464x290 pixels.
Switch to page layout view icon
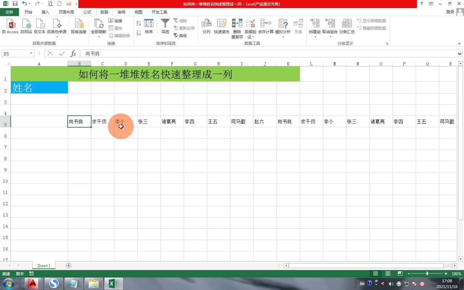click(x=388, y=274)
